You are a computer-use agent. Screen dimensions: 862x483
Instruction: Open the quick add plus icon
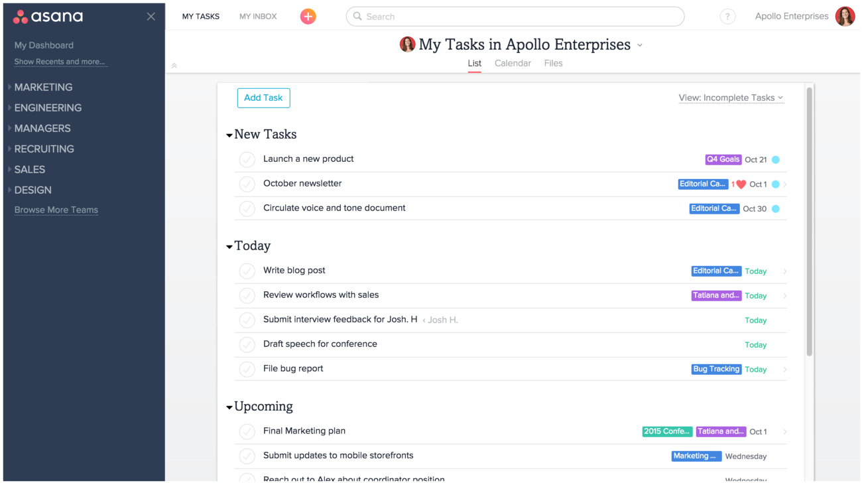[308, 16]
